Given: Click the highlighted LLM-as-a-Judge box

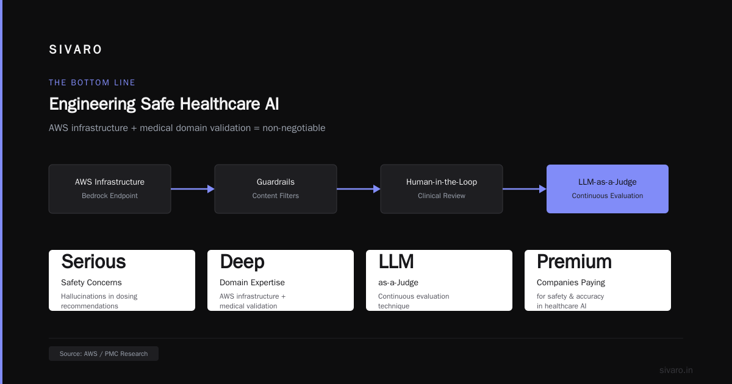Looking at the screenshot, I should (608, 189).
